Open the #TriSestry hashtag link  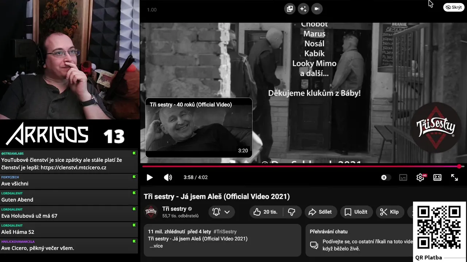(225, 231)
